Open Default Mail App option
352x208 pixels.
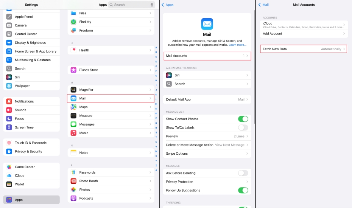click(207, 99)
